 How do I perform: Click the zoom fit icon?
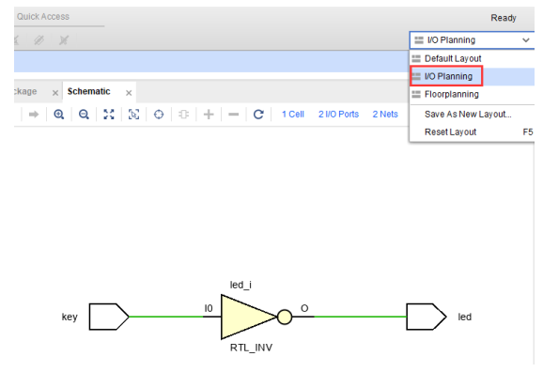click(x=109, y=115)
